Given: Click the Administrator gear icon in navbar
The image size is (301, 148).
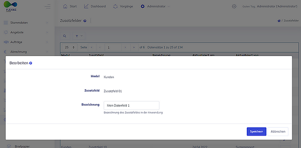Looking at the screenshot, I should click(x=143, y=6).
